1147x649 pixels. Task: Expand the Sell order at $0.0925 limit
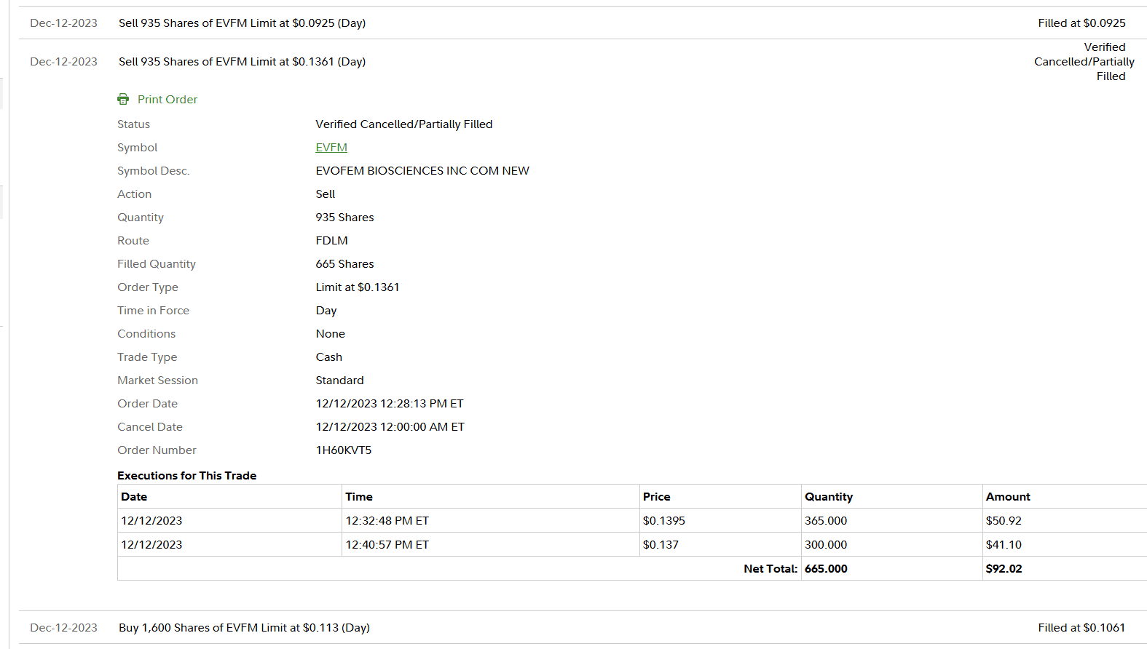(x=242, y=23)
